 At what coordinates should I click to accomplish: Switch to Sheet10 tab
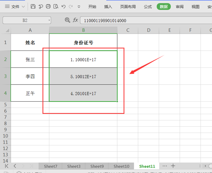pos(121,166)
